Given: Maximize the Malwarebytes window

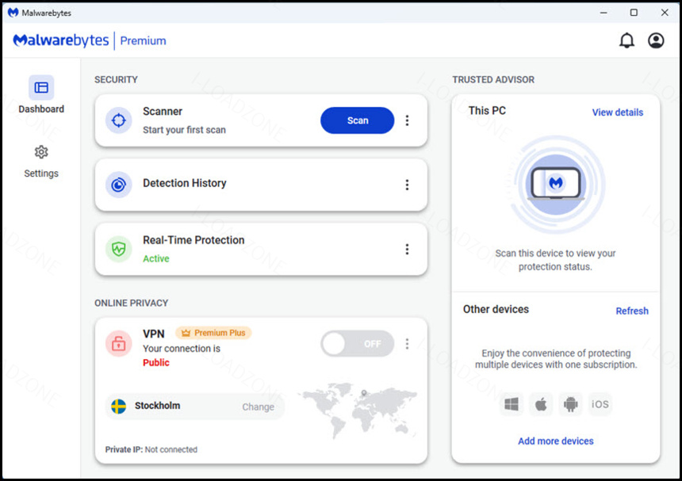Looking at the screenshot, I should pos(634,13).
